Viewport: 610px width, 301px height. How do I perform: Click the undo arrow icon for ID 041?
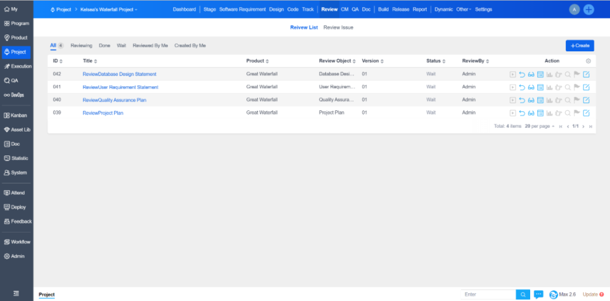point(522,88)
